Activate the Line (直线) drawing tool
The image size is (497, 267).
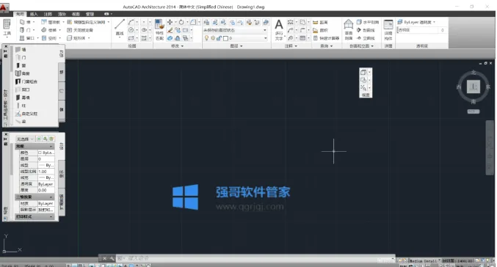[x=120, y=28]
